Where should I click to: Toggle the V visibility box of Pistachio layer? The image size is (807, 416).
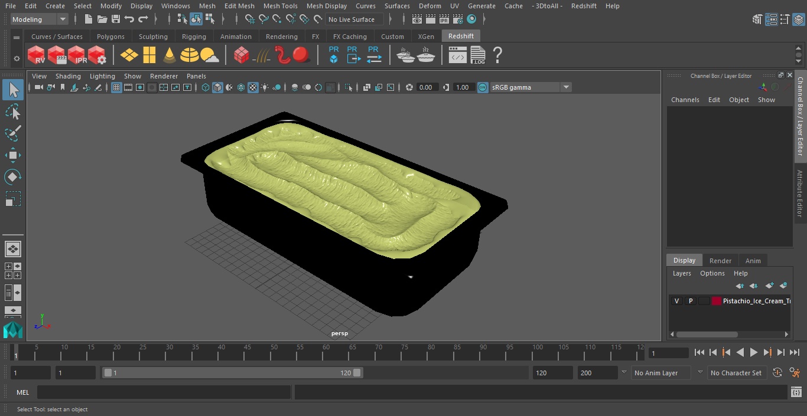click(x=676, y=301)
